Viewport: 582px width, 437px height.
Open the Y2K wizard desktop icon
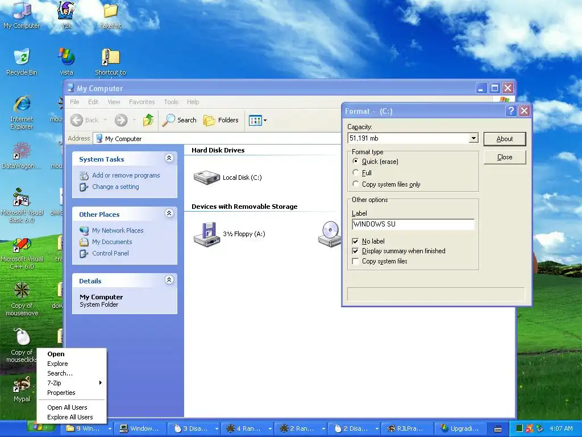click(66, 15)
